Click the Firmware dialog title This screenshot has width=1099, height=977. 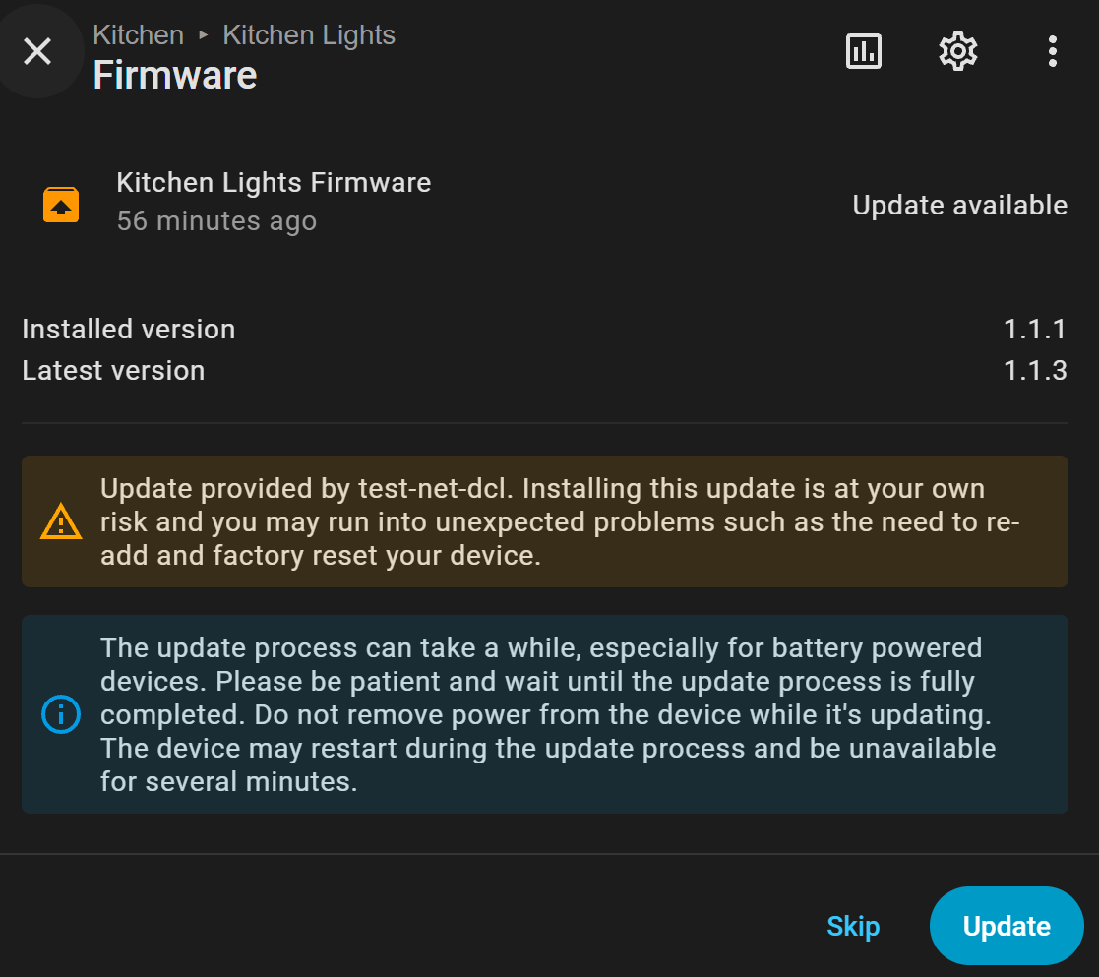(175, 75)
